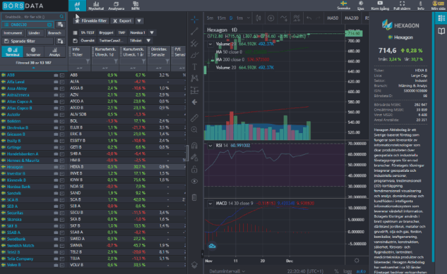Click the compare/add symbol plus icon
Screen dimensions: 447x274
pos(271,18)
